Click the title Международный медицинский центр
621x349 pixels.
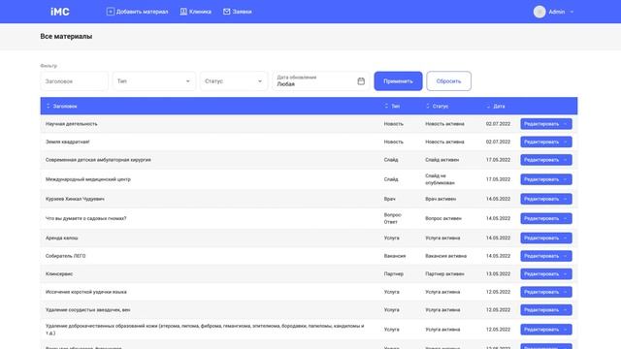point(88,179)
